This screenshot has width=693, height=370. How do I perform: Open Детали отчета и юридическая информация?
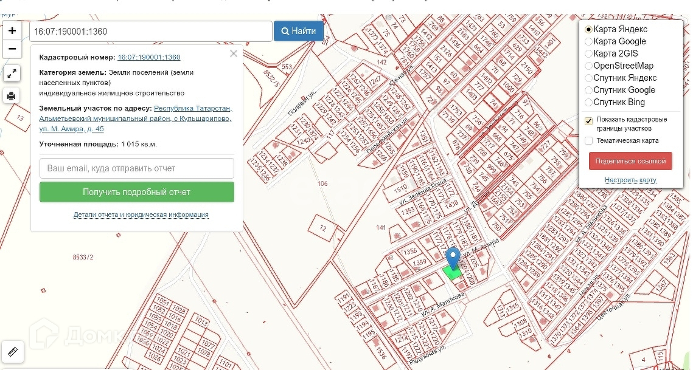141,214
